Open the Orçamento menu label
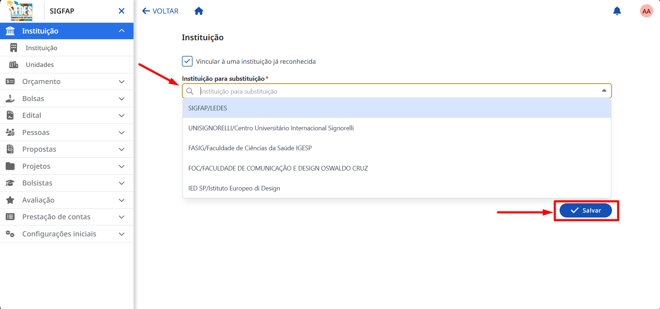Screen dimensions: 660x309 [x=41, y=82]
